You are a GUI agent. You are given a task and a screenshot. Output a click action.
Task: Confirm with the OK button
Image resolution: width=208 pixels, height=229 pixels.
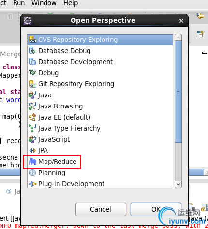click(x=156, y=209)
